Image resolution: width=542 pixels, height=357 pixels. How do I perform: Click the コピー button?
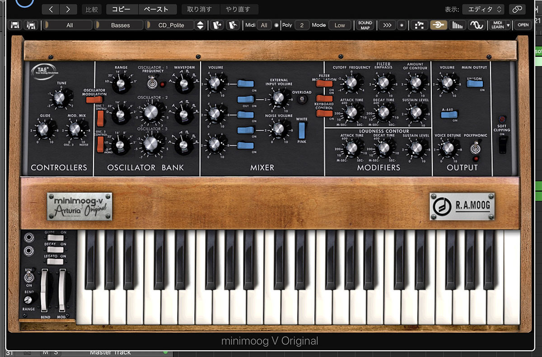122,9
